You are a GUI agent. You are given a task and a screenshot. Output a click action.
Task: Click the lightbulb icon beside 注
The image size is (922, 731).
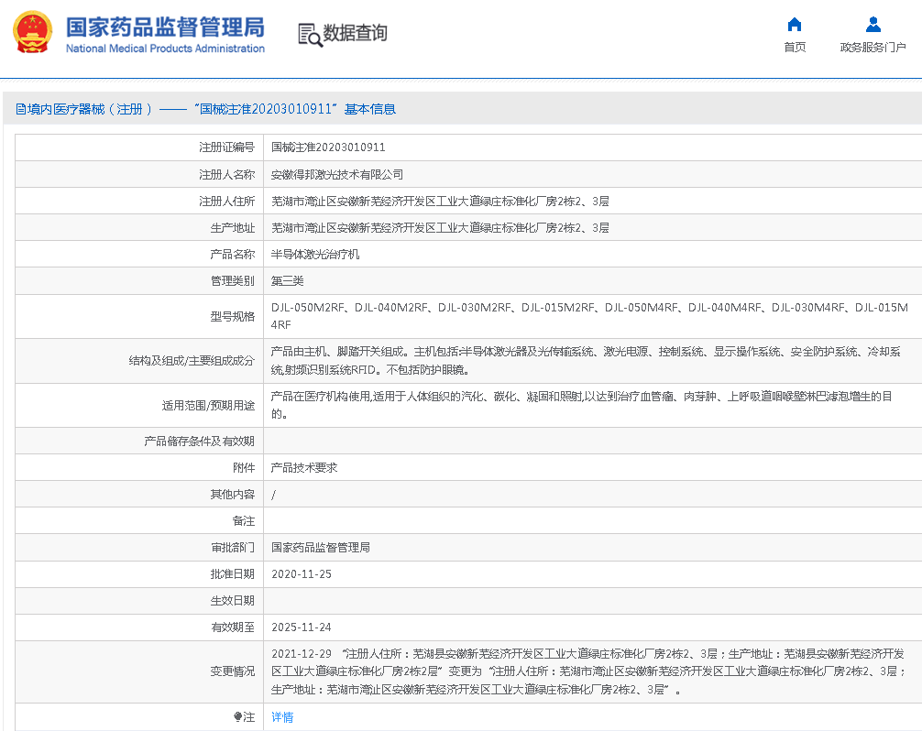[238, 717]
